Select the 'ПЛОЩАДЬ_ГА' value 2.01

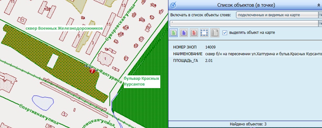tap(209, 60)
